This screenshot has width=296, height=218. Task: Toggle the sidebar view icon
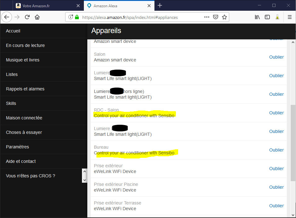click(267, 17)
